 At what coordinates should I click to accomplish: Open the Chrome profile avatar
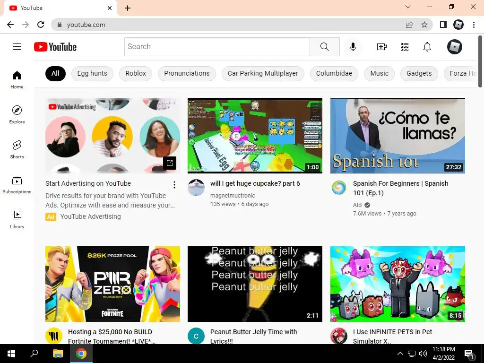[x=458, y=25]
